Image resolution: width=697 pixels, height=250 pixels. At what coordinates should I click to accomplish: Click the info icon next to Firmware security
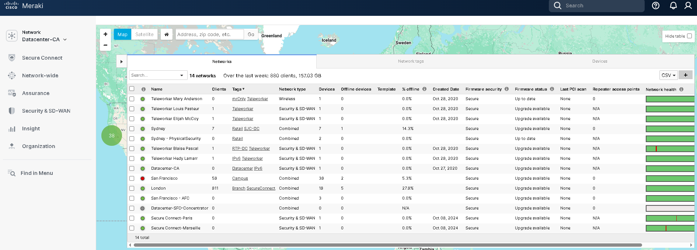tap(506, 89)
